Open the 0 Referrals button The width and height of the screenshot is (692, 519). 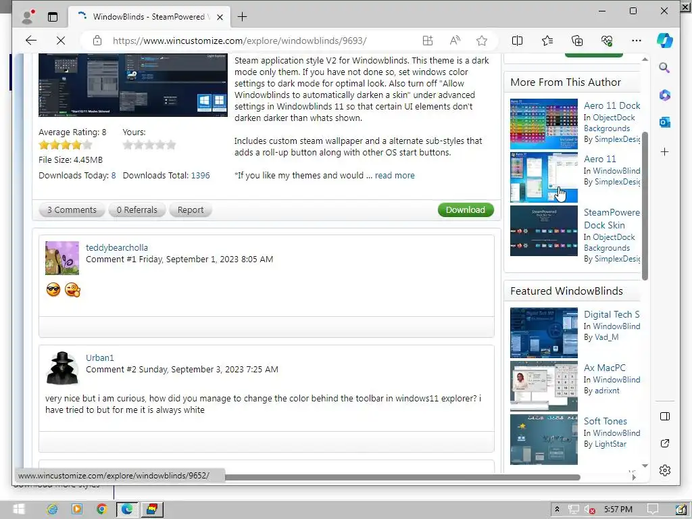[137, 209]
